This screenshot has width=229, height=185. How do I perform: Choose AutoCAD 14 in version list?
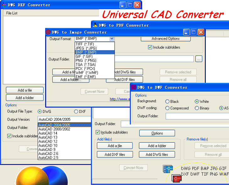64,133
